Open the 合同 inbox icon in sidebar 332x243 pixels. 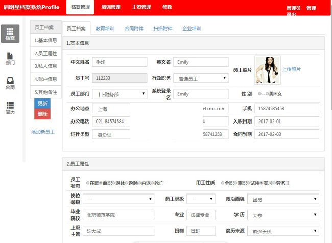click(10, 82)
